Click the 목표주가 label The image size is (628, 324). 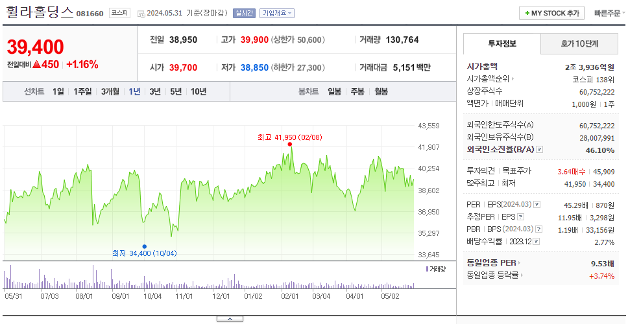coord(517,171)
